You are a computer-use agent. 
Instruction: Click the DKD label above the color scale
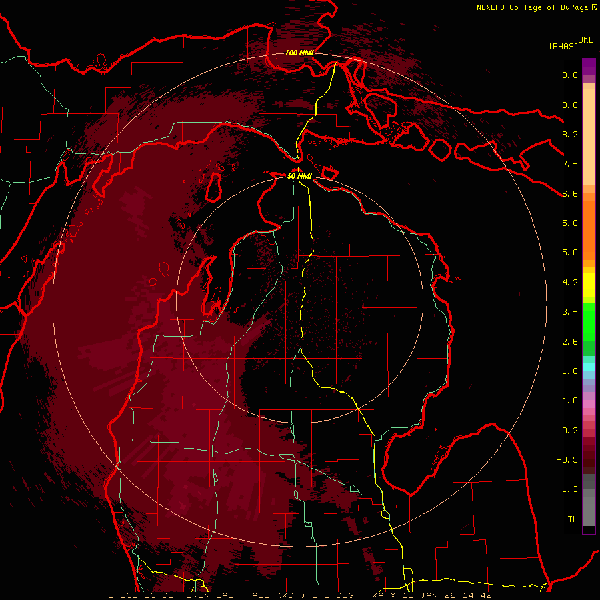(585, 40)
